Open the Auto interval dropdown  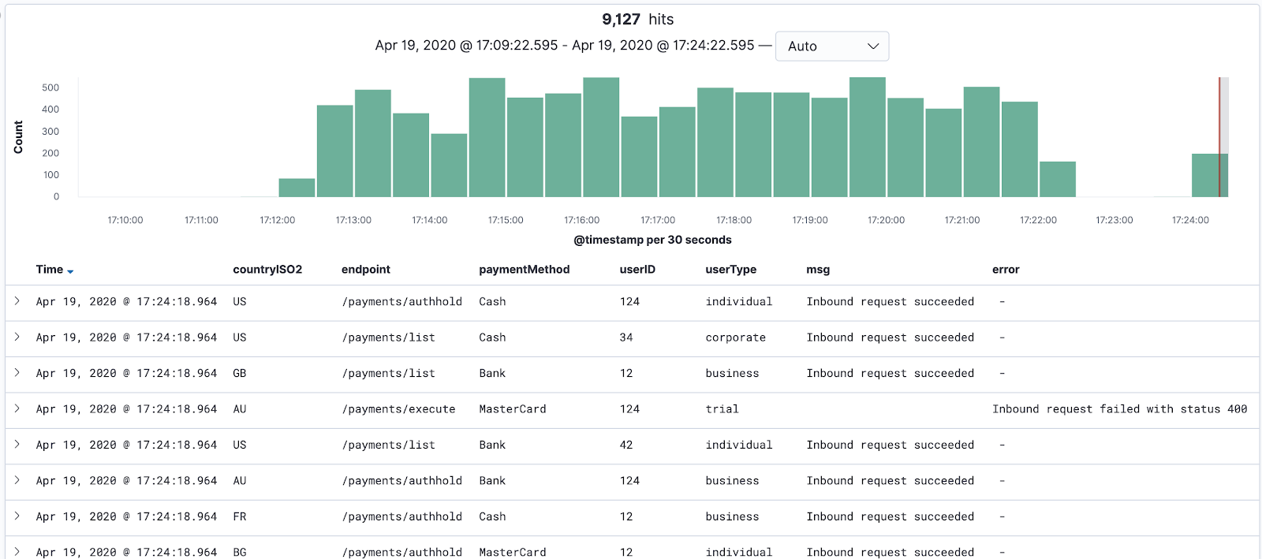click(x=832, y=46)
